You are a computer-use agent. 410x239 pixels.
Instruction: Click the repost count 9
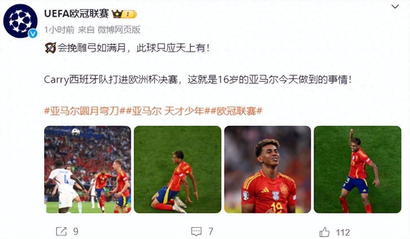(76, 232)
